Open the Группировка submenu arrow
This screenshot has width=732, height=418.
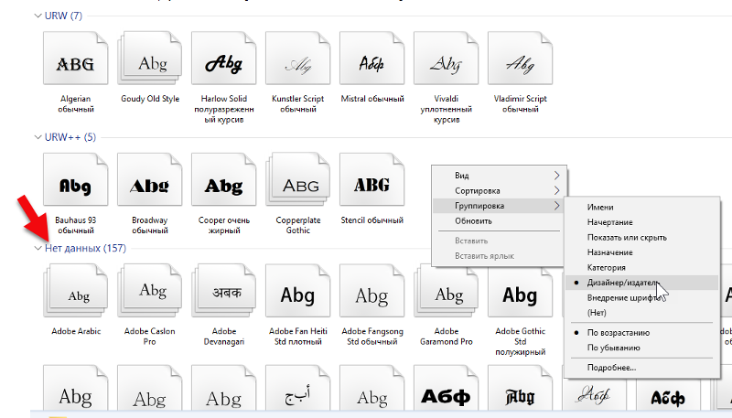coord(556,206)
